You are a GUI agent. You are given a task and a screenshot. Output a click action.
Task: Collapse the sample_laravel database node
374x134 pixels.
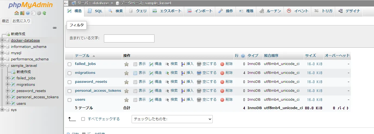pyautogui.click(x=2, y=66)
